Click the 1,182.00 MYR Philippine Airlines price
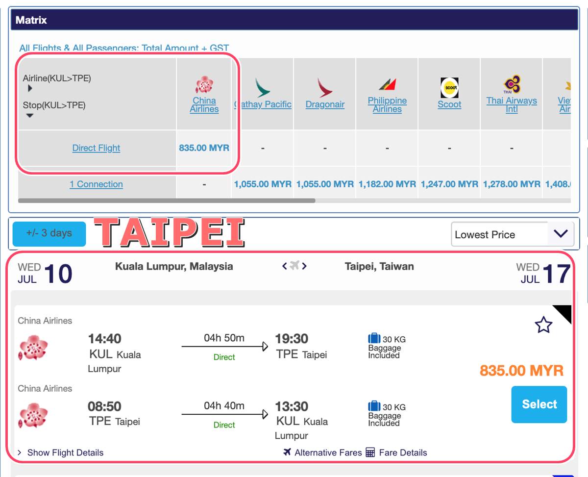 click(387, 184)
